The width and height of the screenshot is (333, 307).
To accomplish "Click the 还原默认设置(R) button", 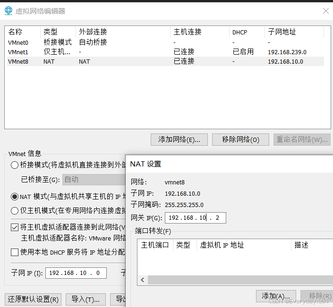I will pos(33,299).
